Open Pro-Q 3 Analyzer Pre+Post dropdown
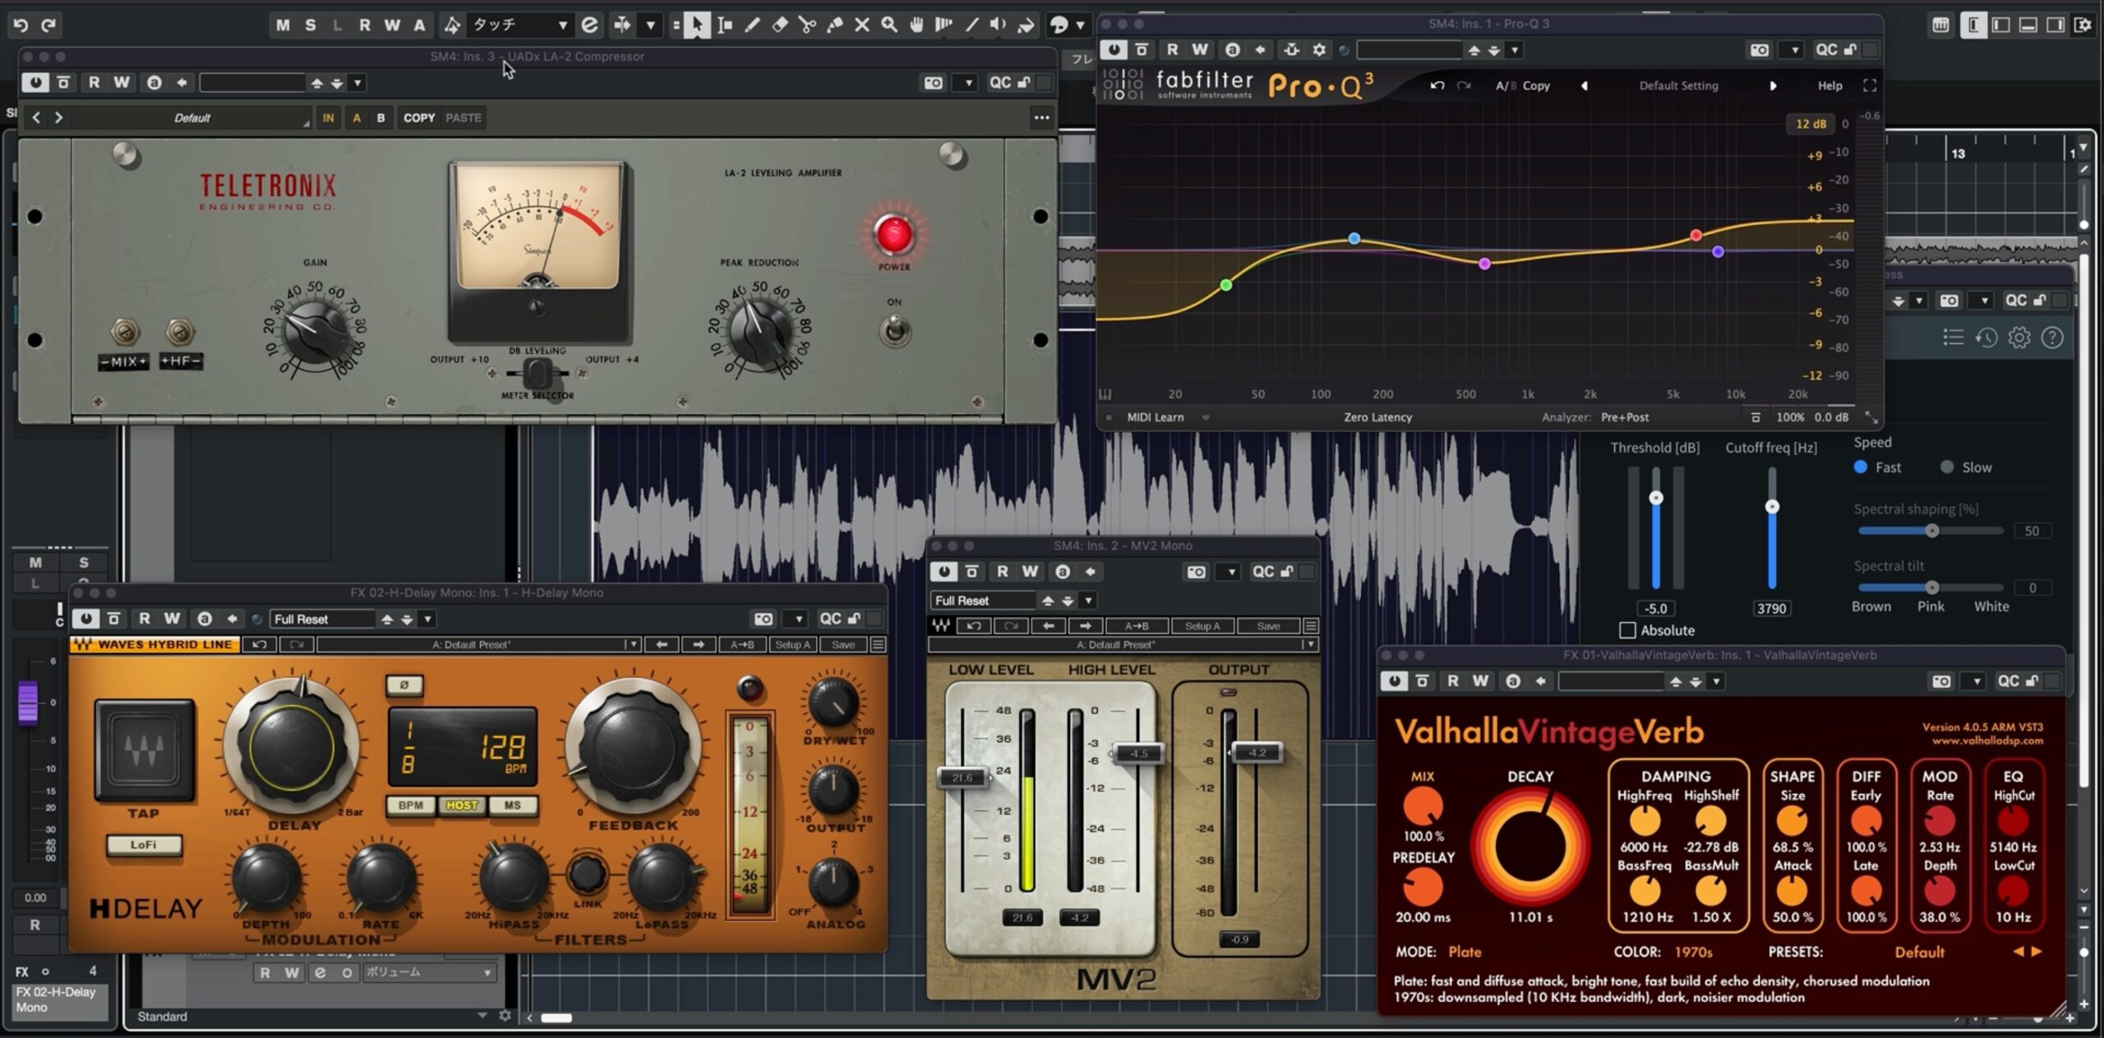Image resolution: width=2104 pixels, height=1038 pixels. 1624,417
